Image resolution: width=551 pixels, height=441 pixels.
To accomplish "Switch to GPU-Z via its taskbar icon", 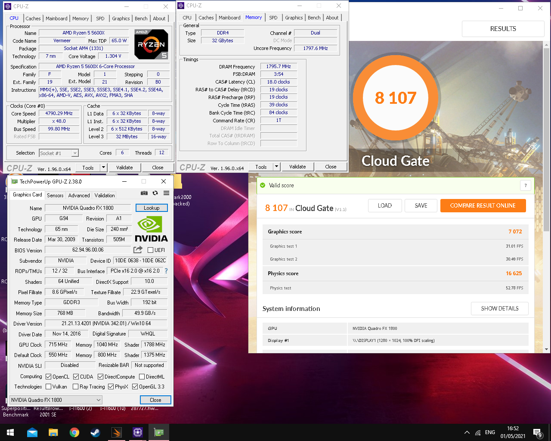I will pos(158,432).
